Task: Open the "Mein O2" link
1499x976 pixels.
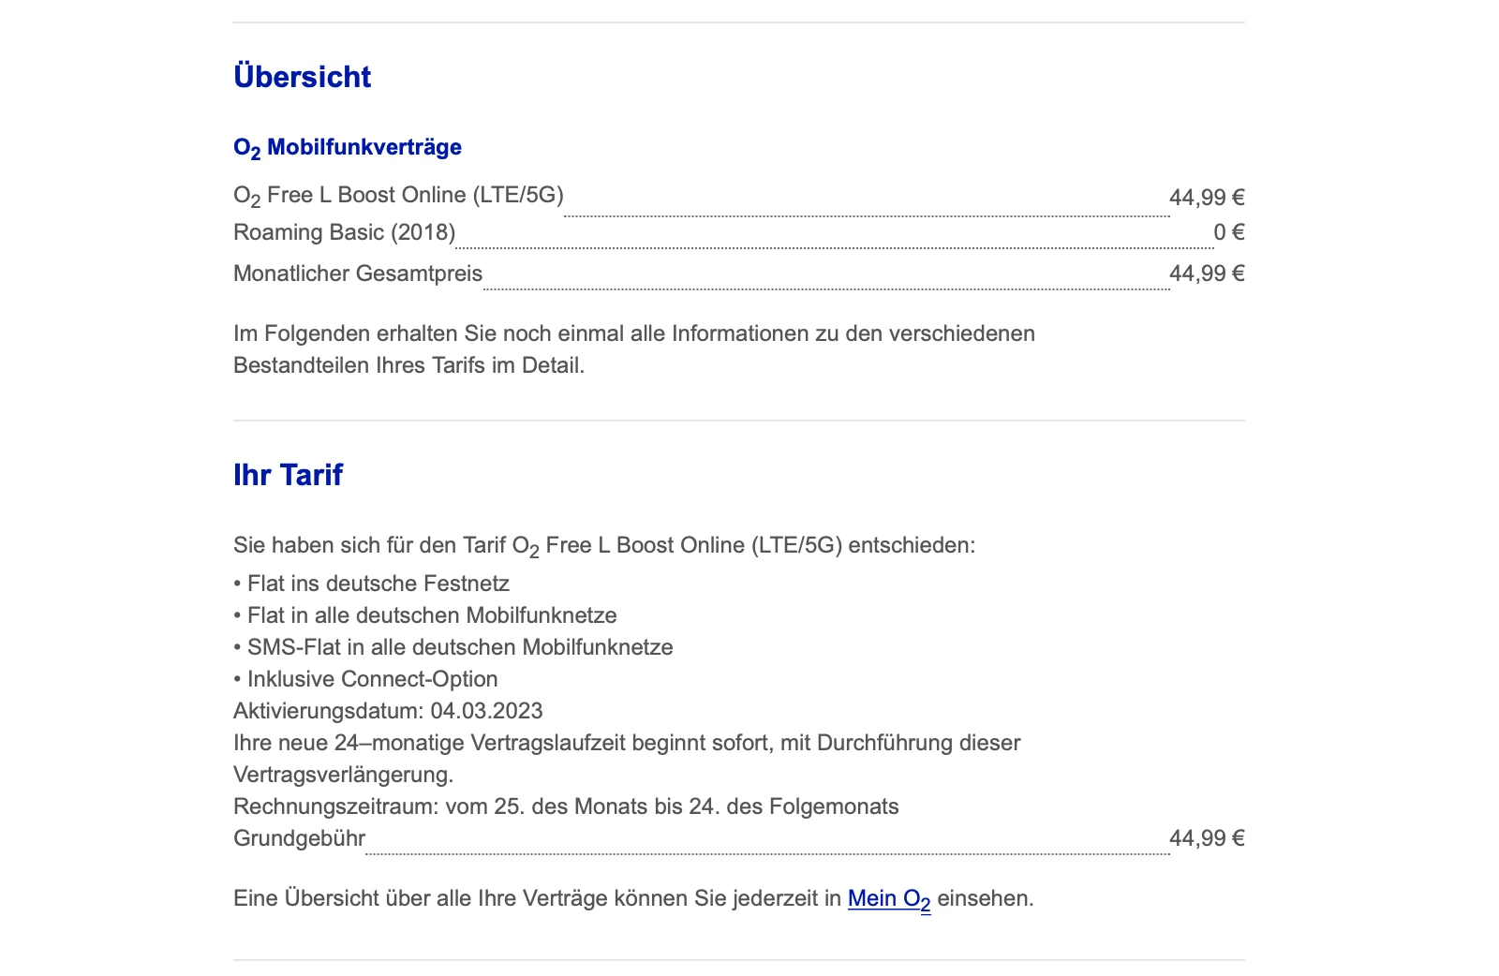Action: (889, 899)
